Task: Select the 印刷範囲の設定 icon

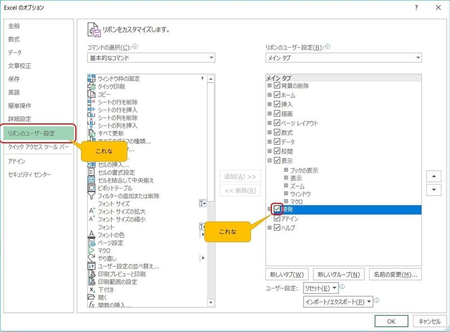Action: [x=91, y=282]
